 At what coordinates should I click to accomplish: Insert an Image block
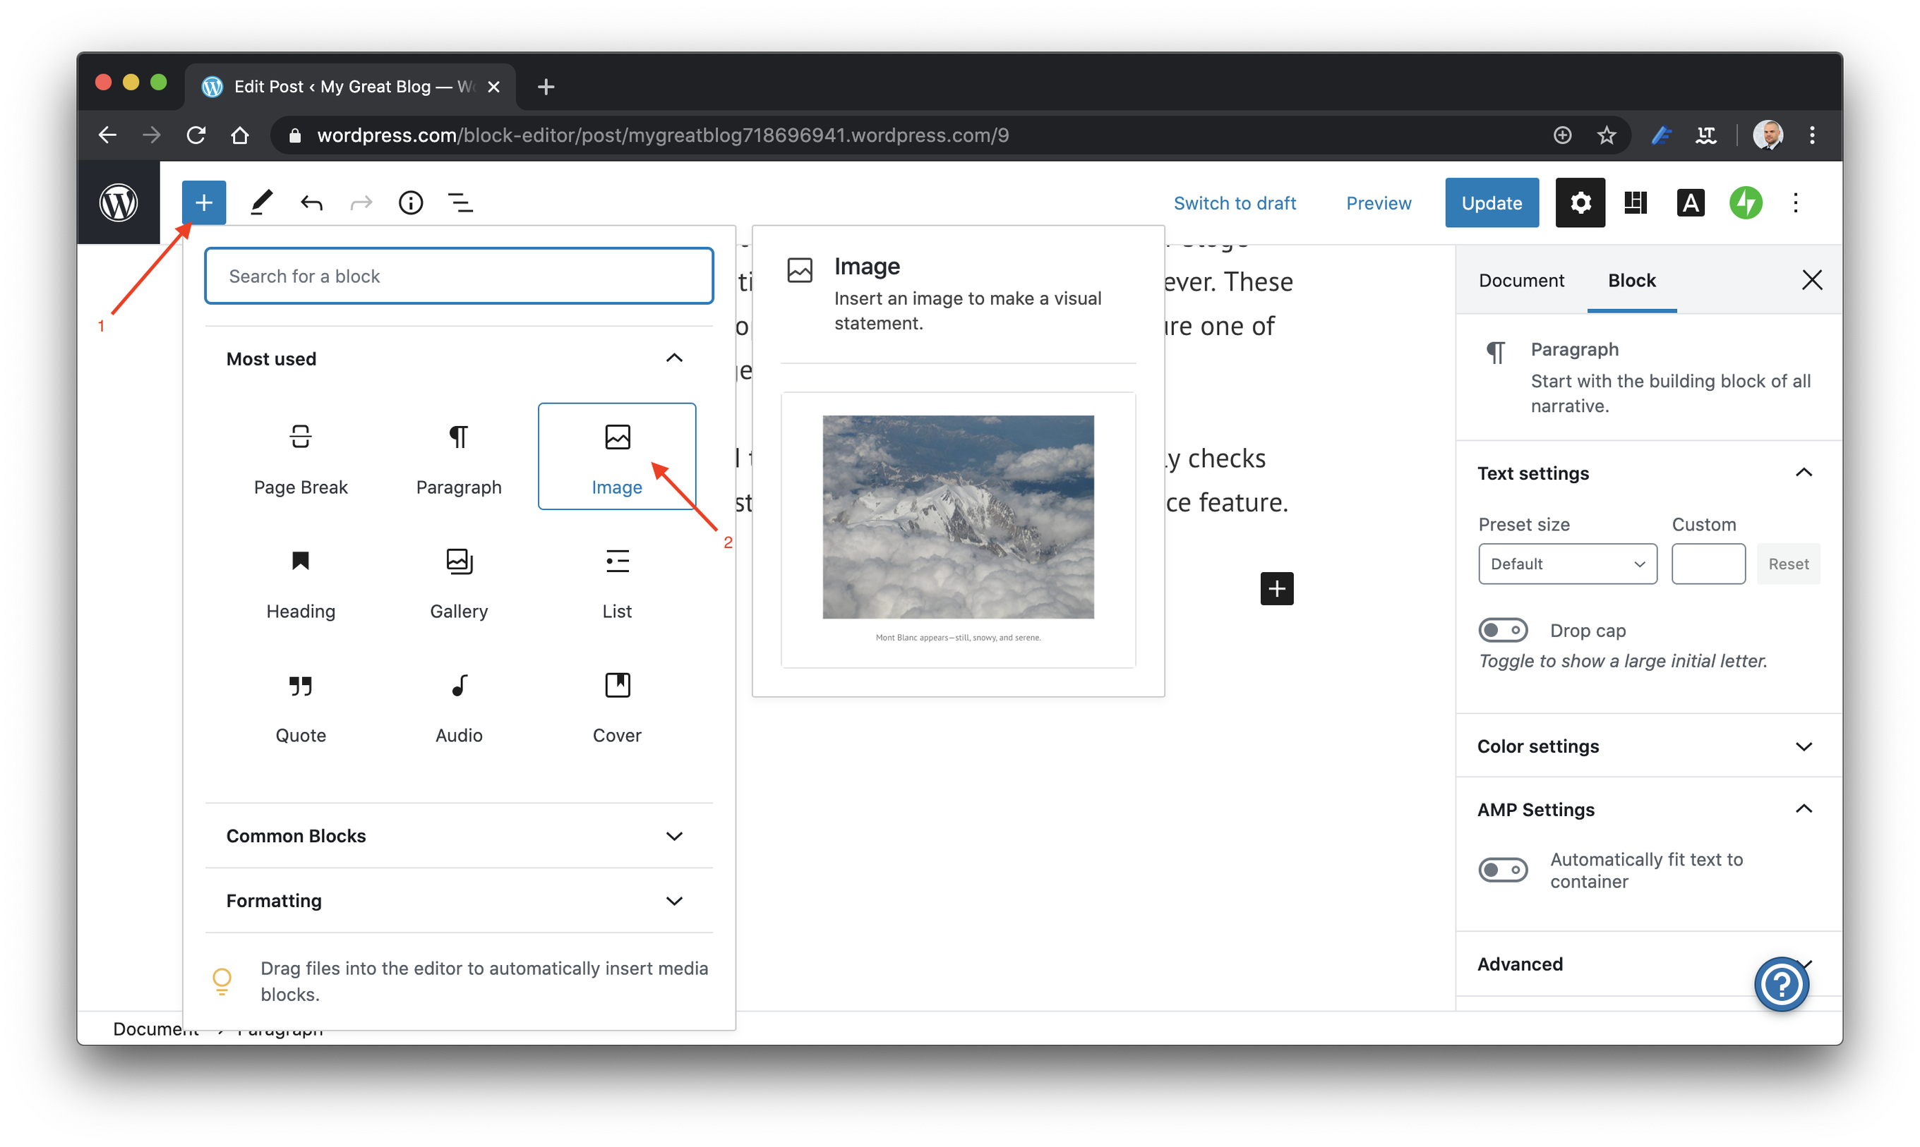(x=617, y=457)
